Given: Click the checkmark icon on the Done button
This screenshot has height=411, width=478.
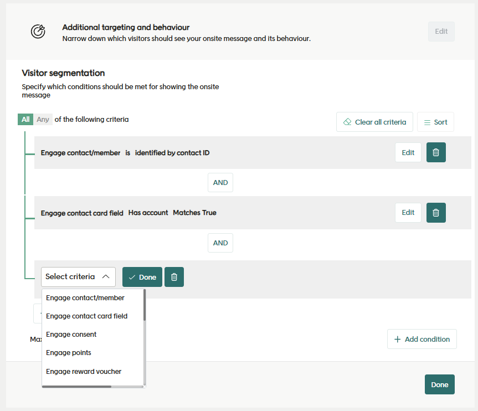Looking at the screenshot, I should point(132,277).
